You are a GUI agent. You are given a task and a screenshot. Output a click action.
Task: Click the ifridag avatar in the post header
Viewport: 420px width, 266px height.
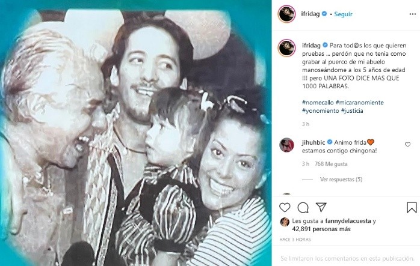pos(286,14)
